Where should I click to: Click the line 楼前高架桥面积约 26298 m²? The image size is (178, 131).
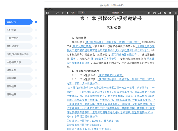84,125
